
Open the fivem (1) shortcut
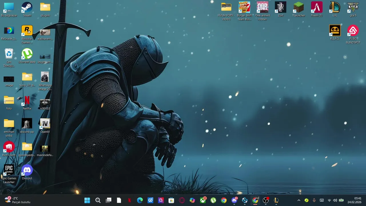pyautogui.click(x=317, y=9)
